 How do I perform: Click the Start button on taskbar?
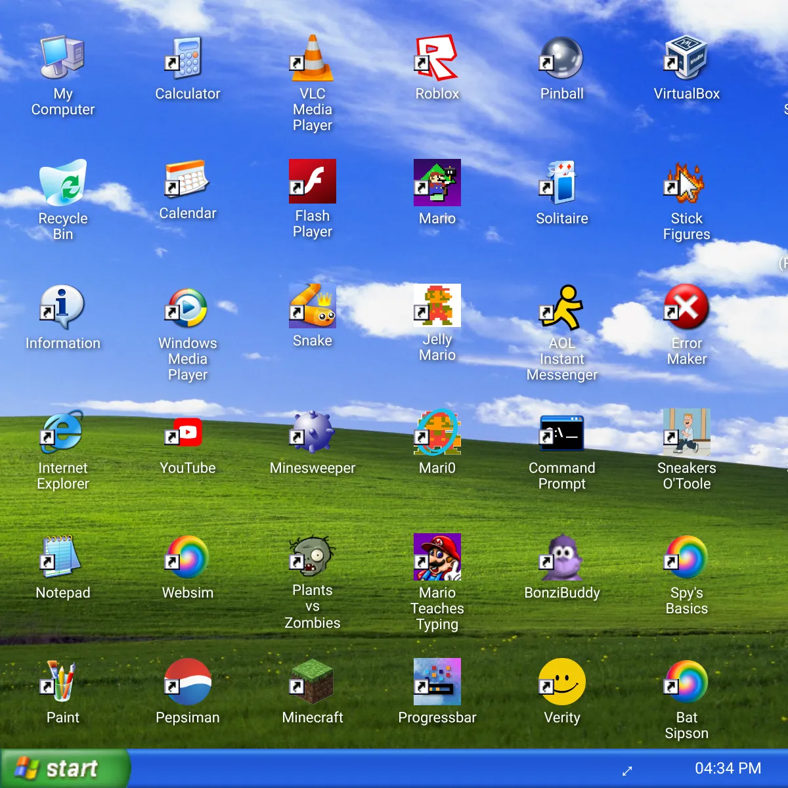point(64,768)
